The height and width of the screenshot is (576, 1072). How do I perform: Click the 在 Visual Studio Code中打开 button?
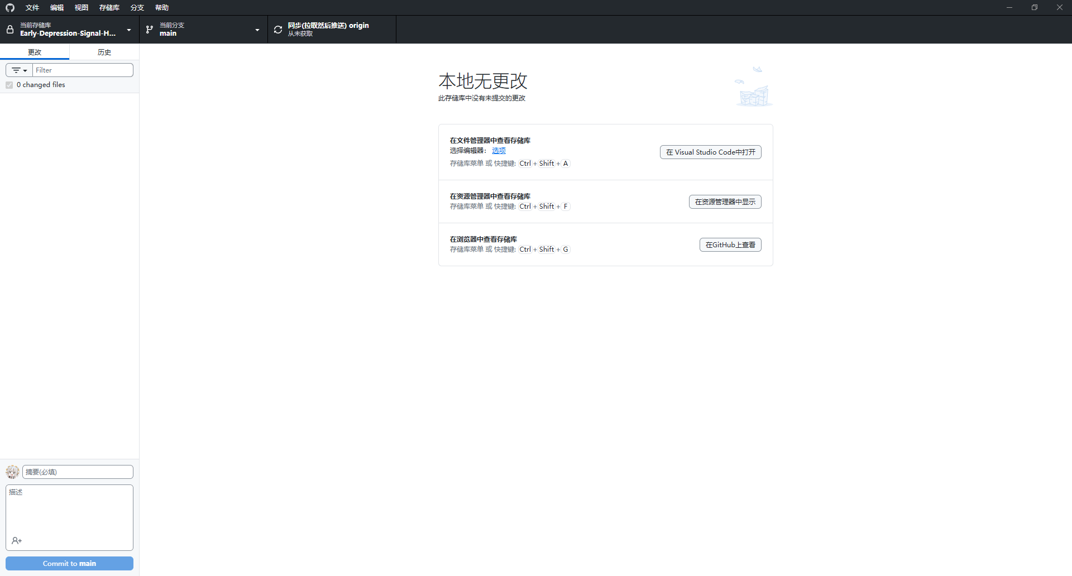click(x=710, y=152)
